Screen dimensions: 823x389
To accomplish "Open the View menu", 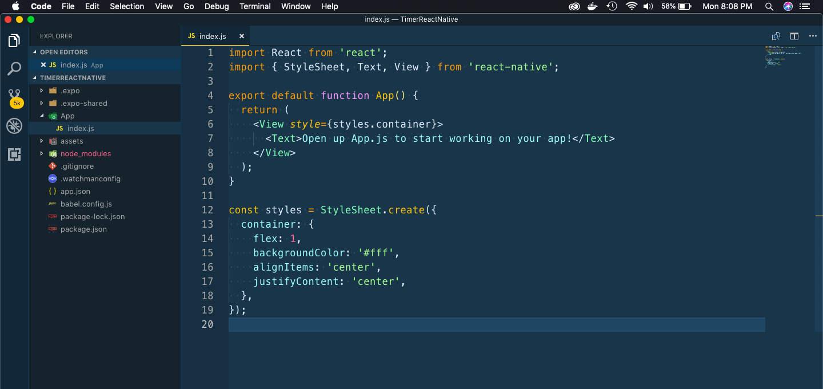I will click(x=164, y=6).
